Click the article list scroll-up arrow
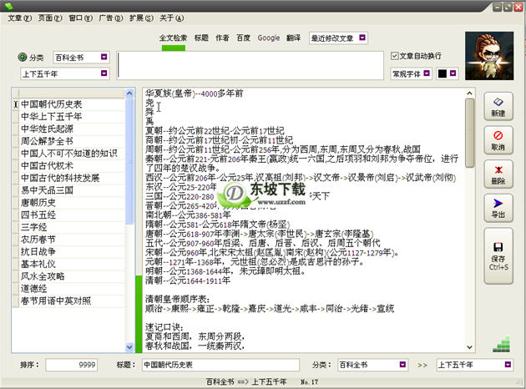This screenshot has height=389, width=526. (129, 93)
